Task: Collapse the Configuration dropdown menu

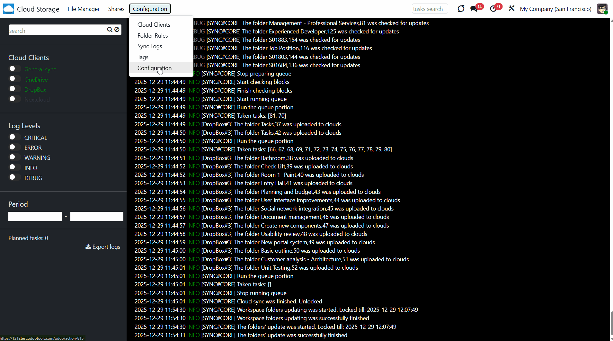Action: [x=150, y=9]
